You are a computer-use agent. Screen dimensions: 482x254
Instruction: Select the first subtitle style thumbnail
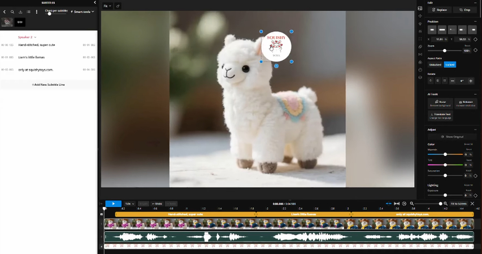pos(7,22)
